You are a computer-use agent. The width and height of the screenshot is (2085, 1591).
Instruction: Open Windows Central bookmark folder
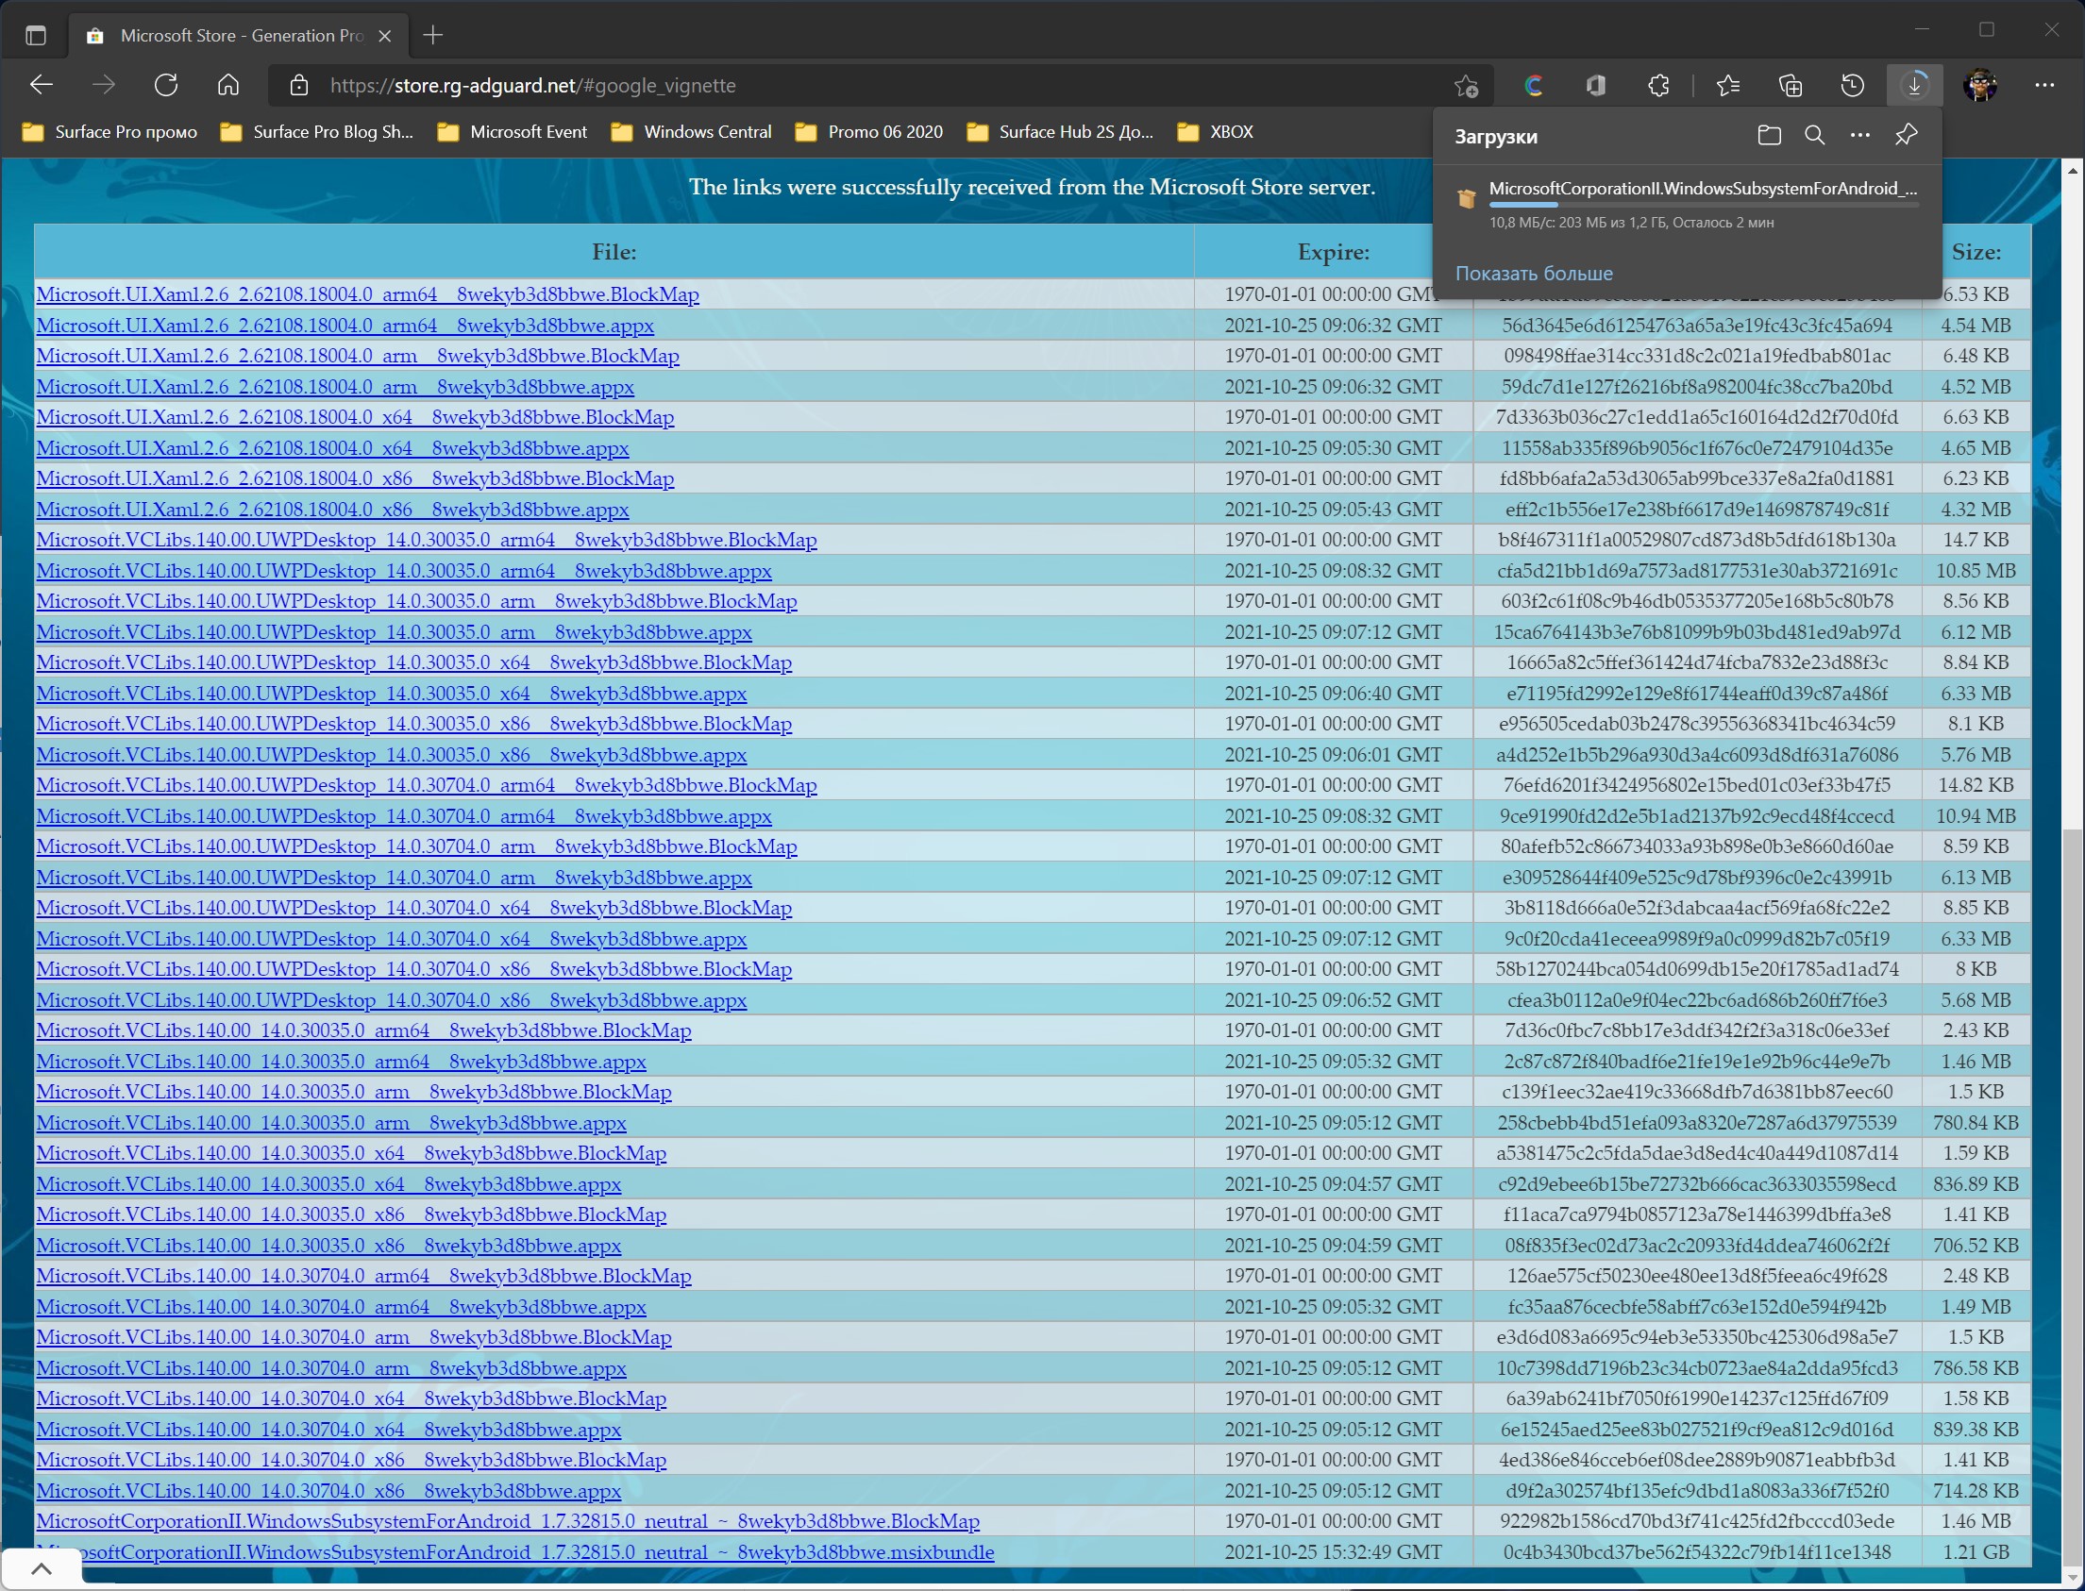(692, 131)
